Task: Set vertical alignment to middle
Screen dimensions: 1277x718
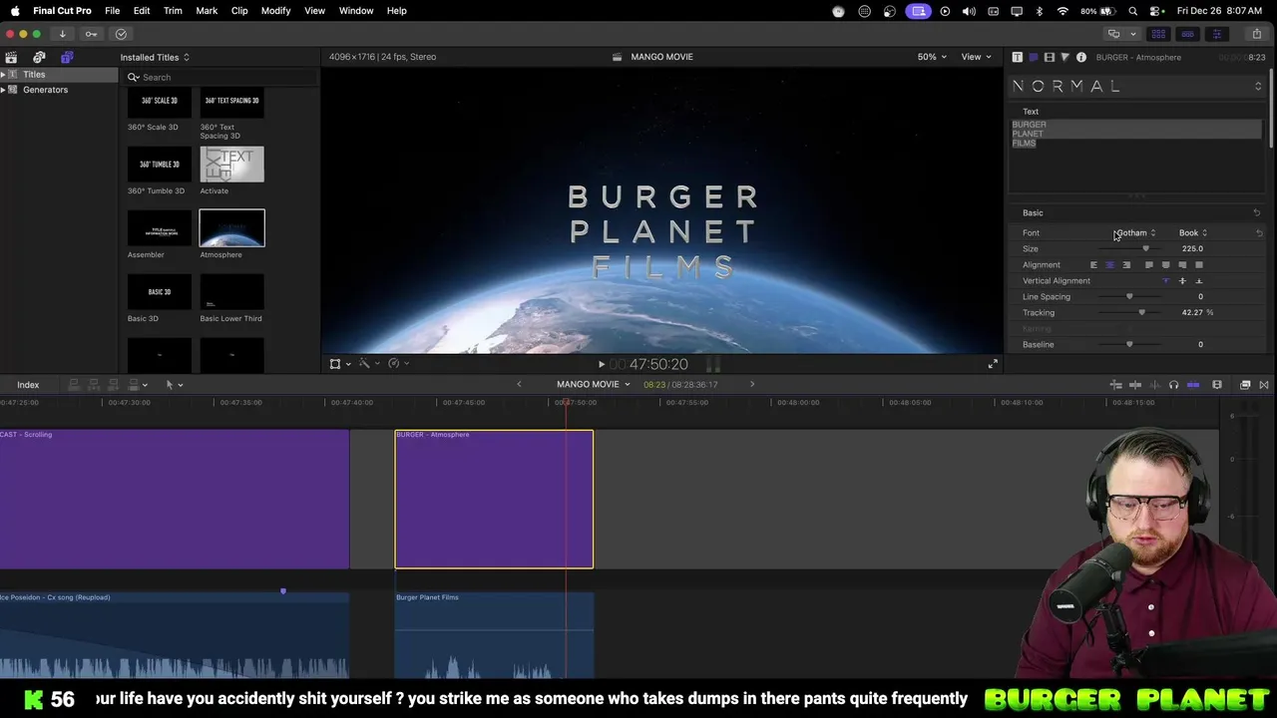Action: 1182,281
